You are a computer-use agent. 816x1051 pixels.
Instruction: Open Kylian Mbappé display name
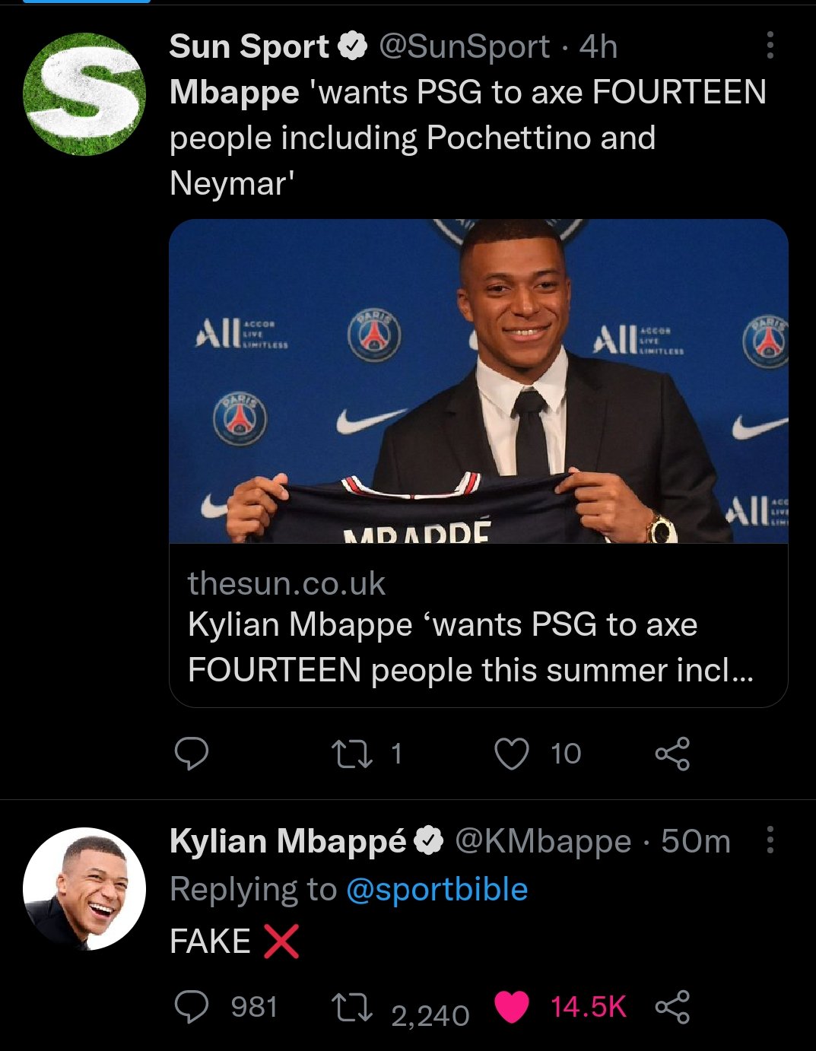click(x=288, y=841)
